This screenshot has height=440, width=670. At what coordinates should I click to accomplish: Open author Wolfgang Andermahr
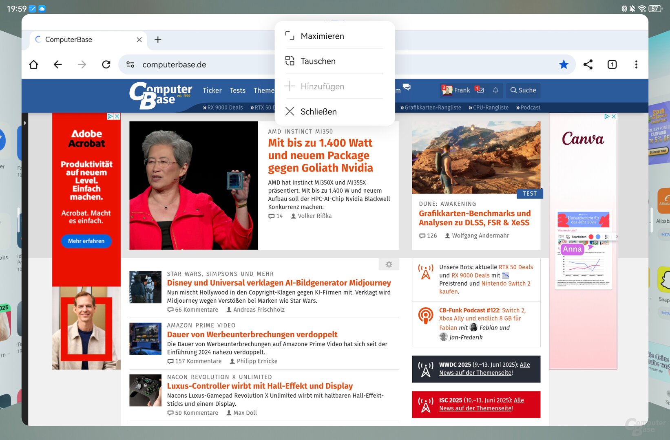[x=477, y=235]
